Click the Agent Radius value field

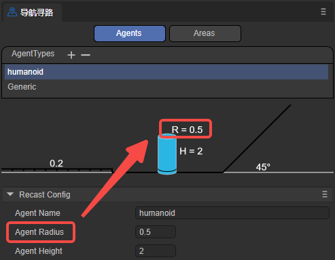[156, 232]
